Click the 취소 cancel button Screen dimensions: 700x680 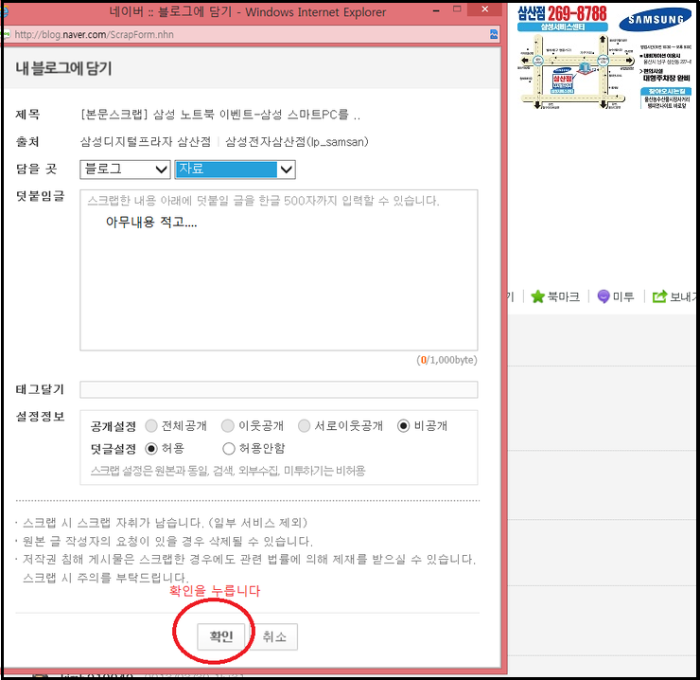coord(273,636)
